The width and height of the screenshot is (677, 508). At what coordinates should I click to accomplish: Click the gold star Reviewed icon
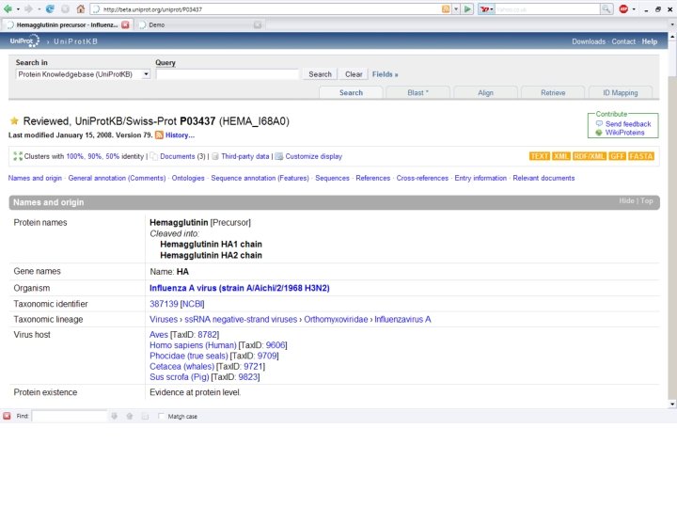(14, 120)
